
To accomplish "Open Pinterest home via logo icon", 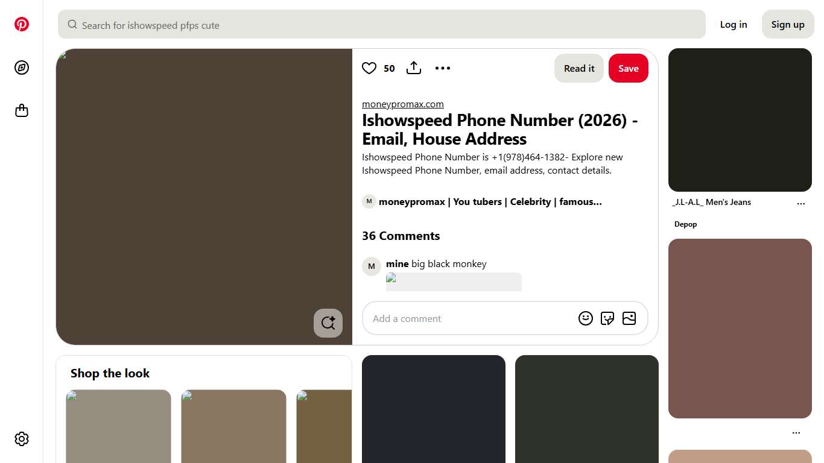I will click(22, 24).
